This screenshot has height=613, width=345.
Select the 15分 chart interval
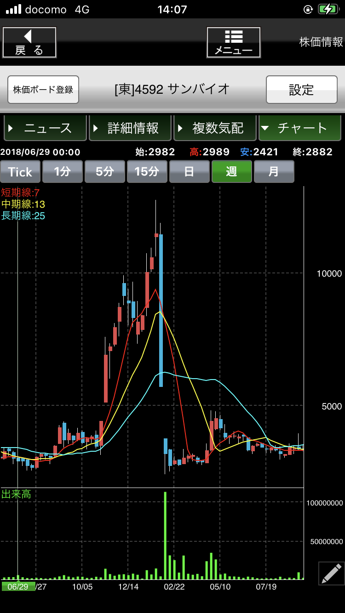[x=147, y=172]
